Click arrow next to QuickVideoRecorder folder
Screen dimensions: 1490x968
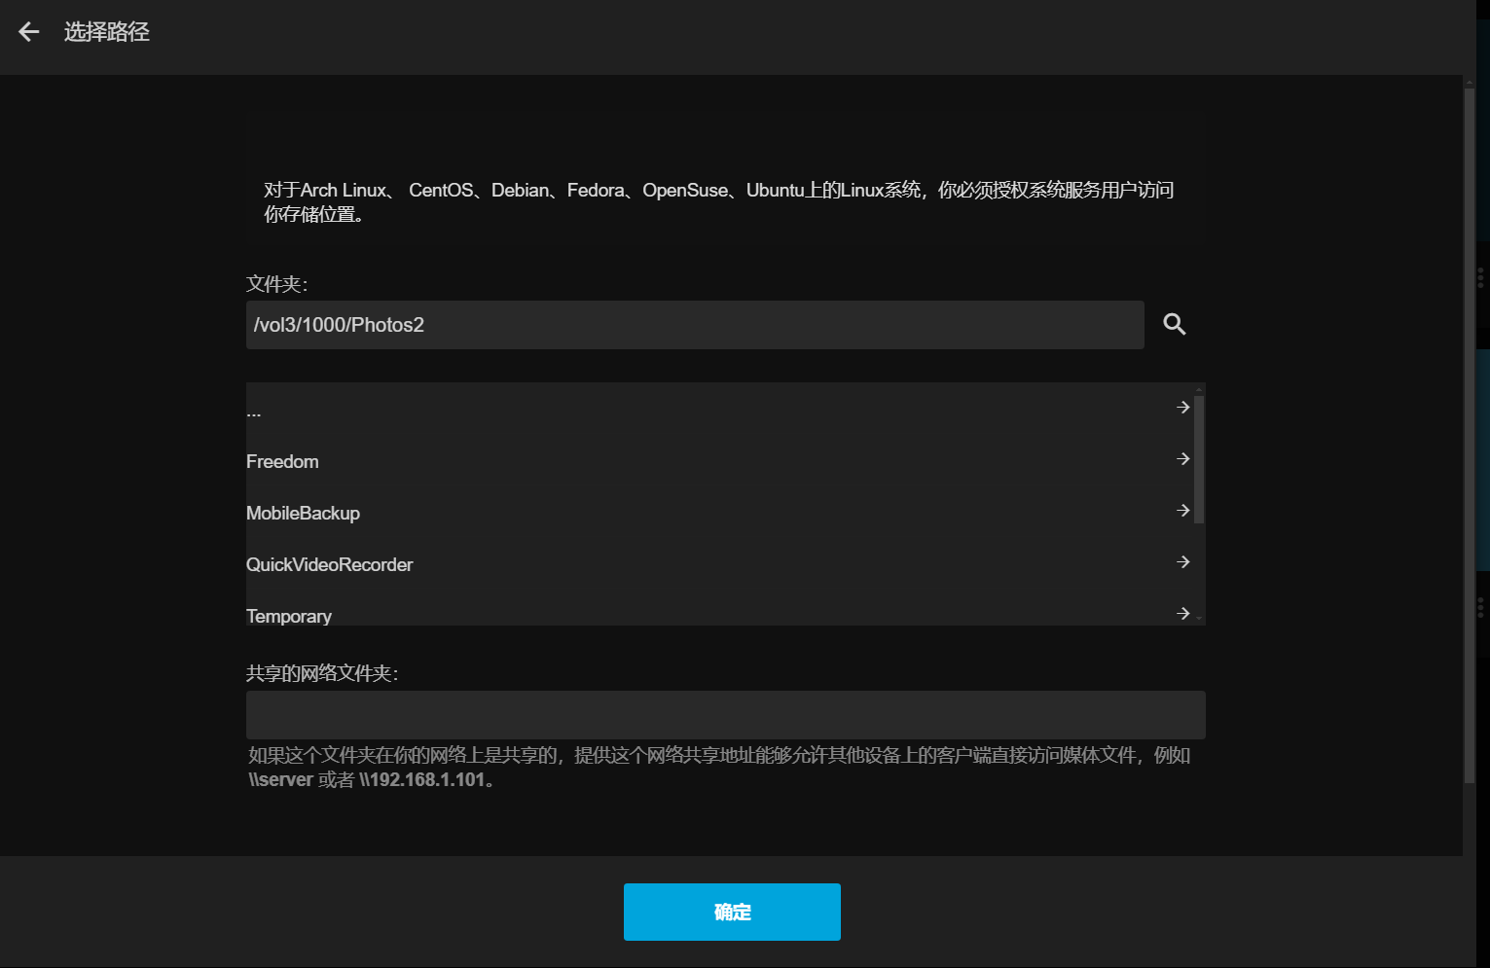(1183, 561)
